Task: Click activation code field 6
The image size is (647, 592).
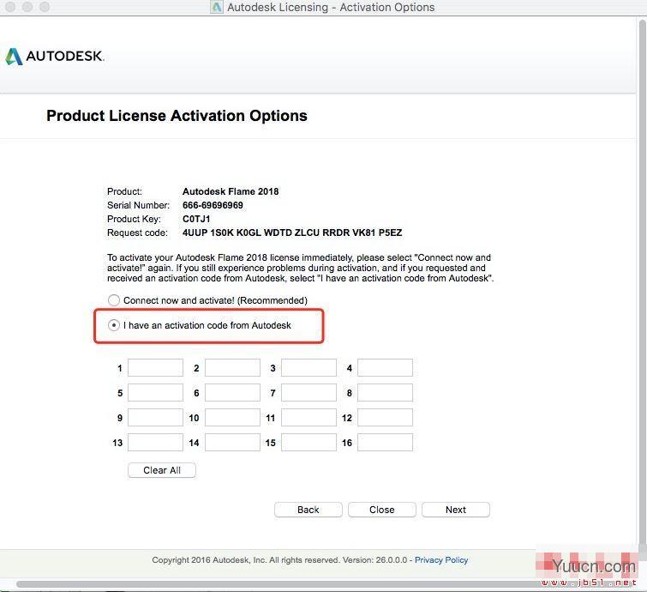Action: [x=232, y=393]
